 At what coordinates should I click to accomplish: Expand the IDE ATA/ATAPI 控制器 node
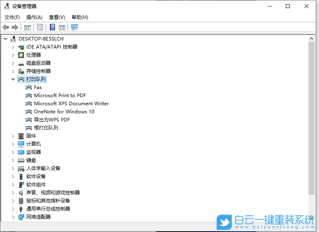pos(13,47)
